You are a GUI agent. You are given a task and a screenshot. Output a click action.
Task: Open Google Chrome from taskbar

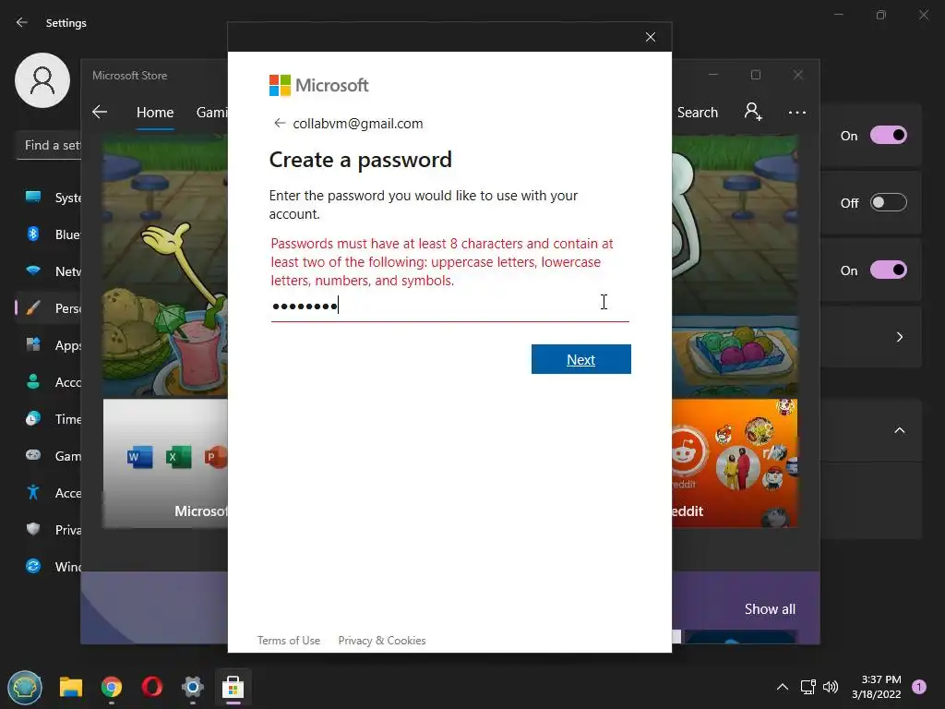112,687
